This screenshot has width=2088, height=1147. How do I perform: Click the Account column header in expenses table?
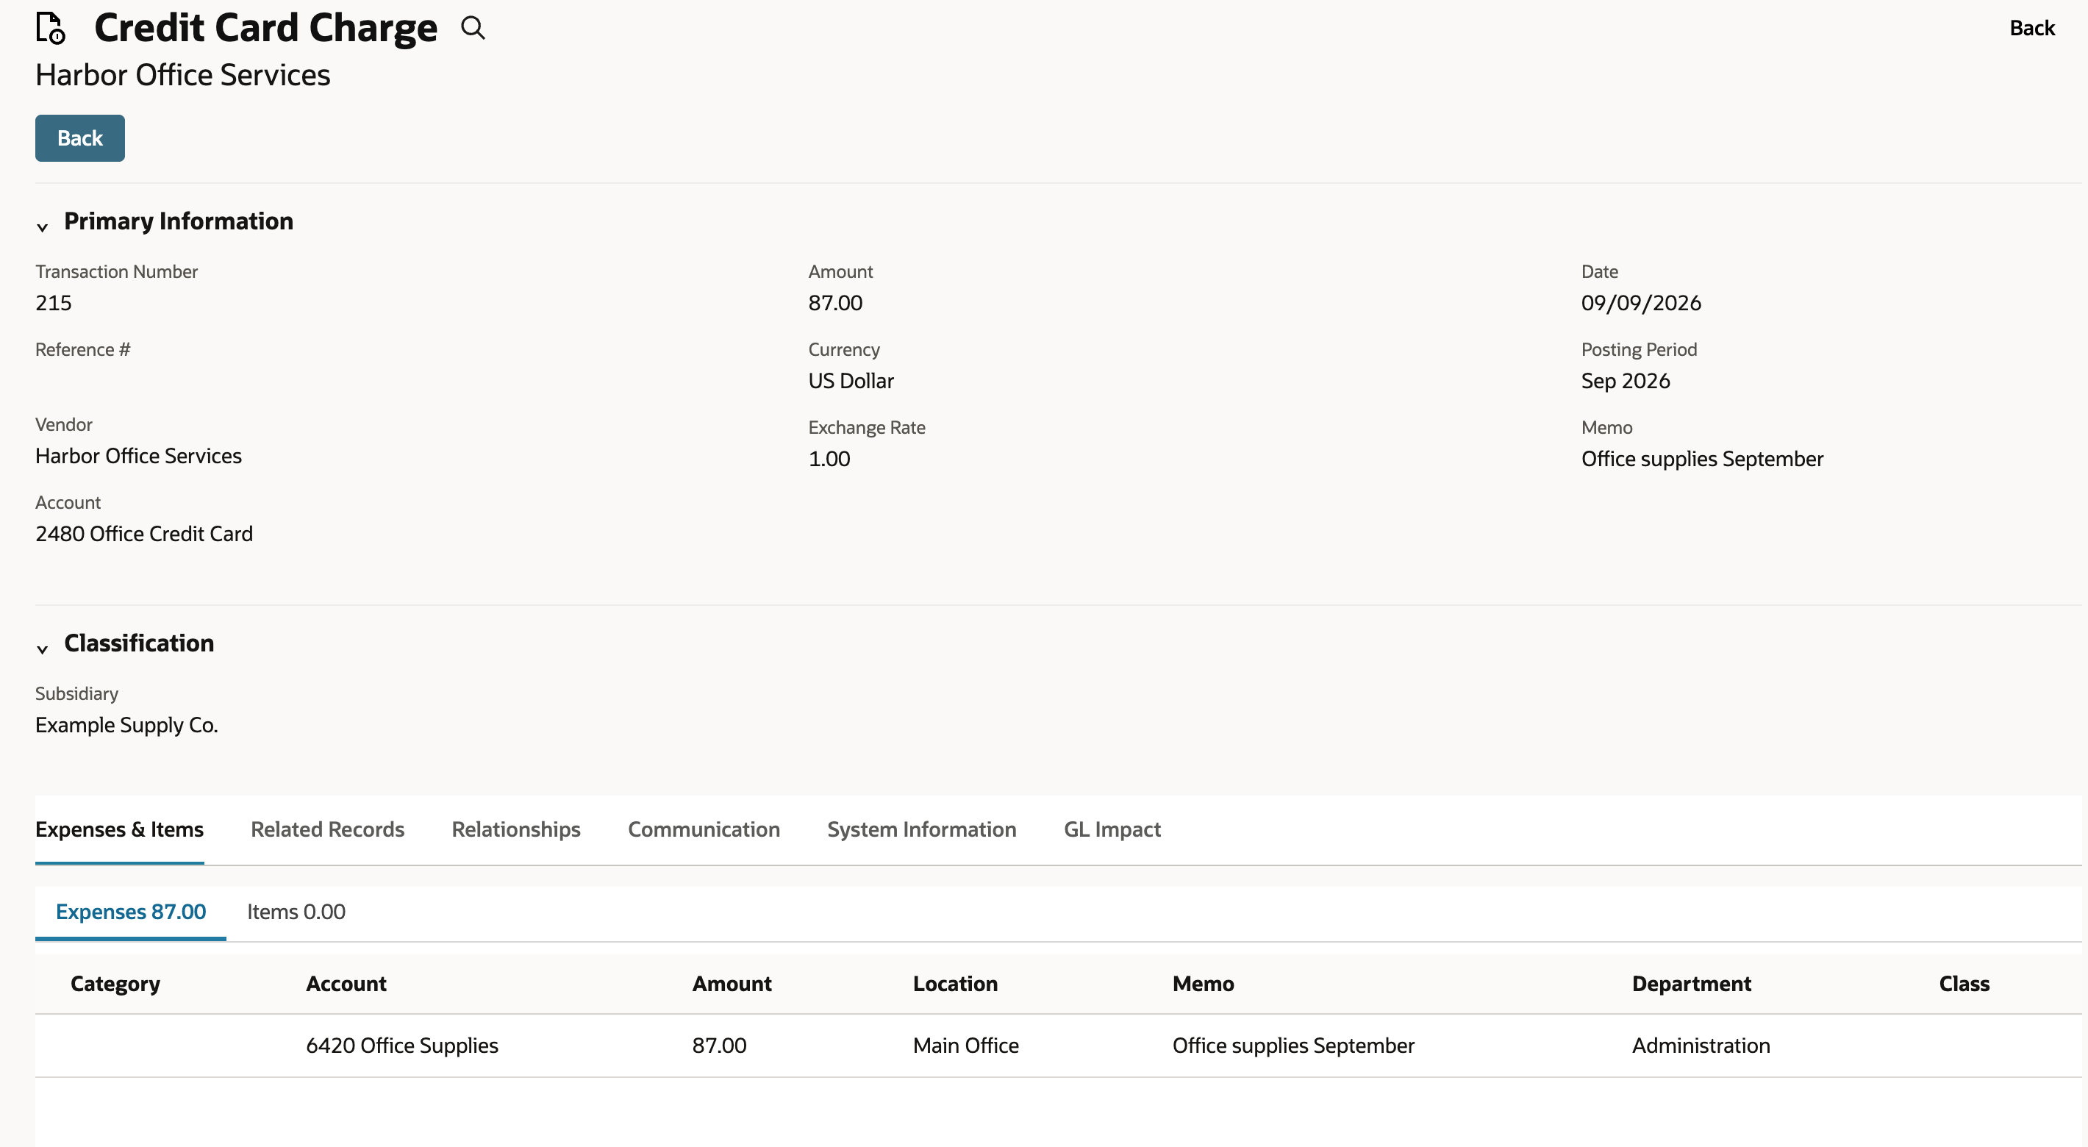pyautogui.click(x=346, y=984)
